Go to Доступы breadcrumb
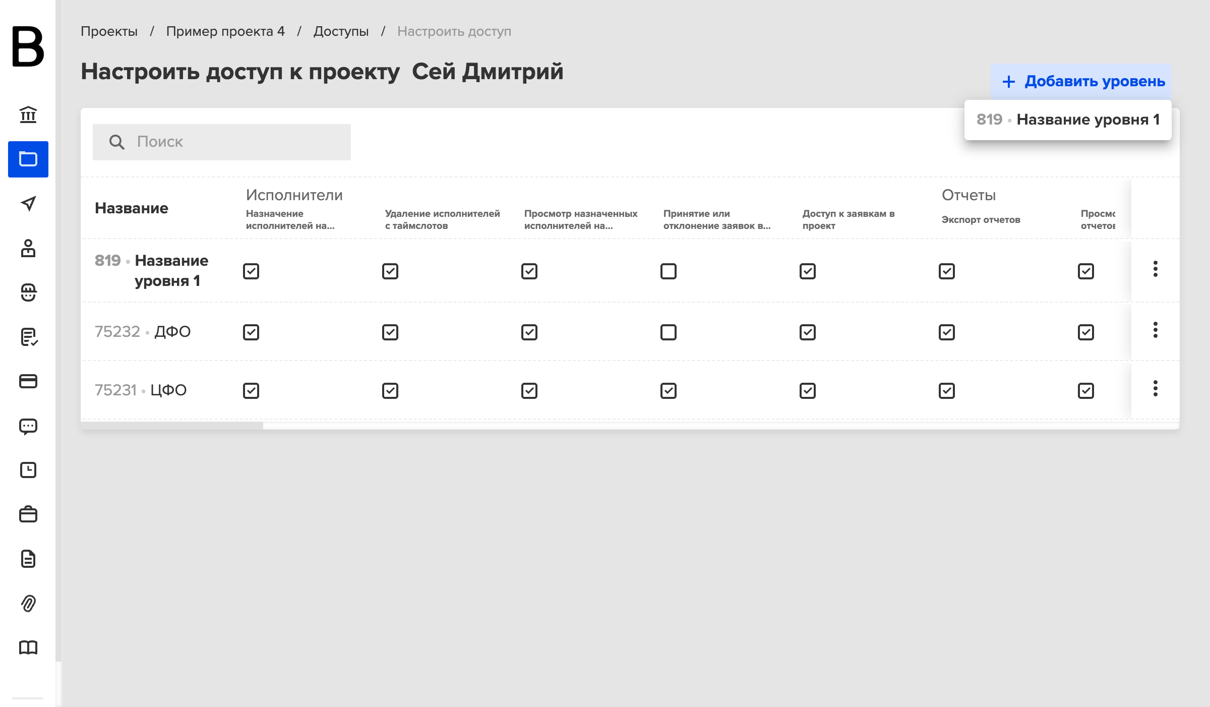This screenshot has height=707, width=1210. tap(341, 31)
